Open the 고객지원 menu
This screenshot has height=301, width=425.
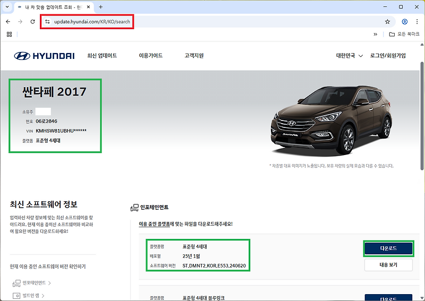(x=194, y=56)
